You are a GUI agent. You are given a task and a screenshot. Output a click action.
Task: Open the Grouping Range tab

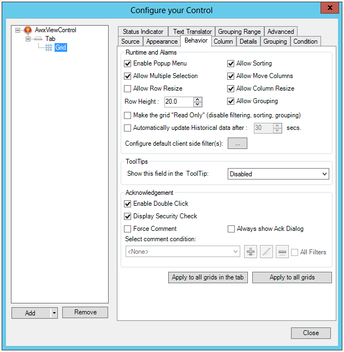[239, 32]
